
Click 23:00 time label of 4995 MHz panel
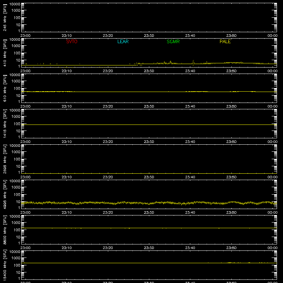tap(25, 213)
